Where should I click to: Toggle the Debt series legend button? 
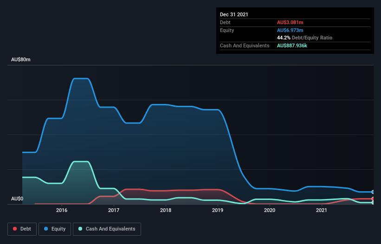[22, 229]
